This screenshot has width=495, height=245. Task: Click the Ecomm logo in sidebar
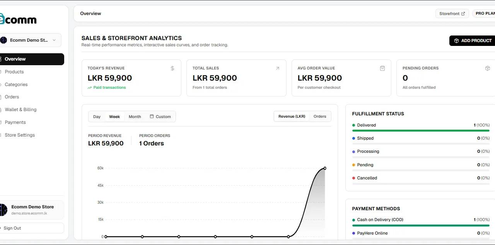18,19
